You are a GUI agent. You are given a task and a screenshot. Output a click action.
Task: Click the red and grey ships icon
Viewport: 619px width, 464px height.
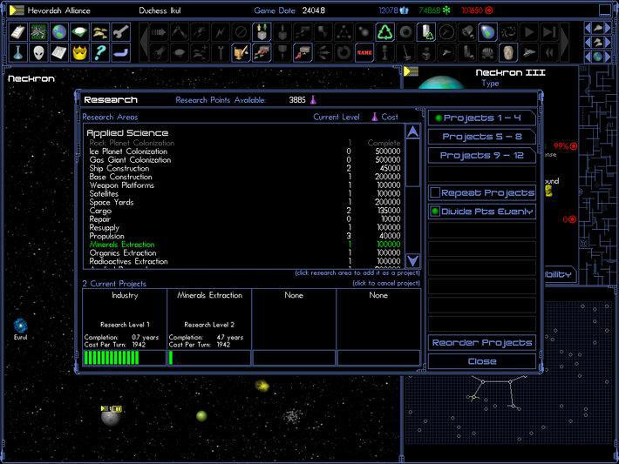point(262,52)
